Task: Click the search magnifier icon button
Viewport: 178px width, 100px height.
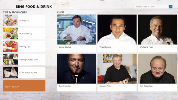Action: point(171,7)
